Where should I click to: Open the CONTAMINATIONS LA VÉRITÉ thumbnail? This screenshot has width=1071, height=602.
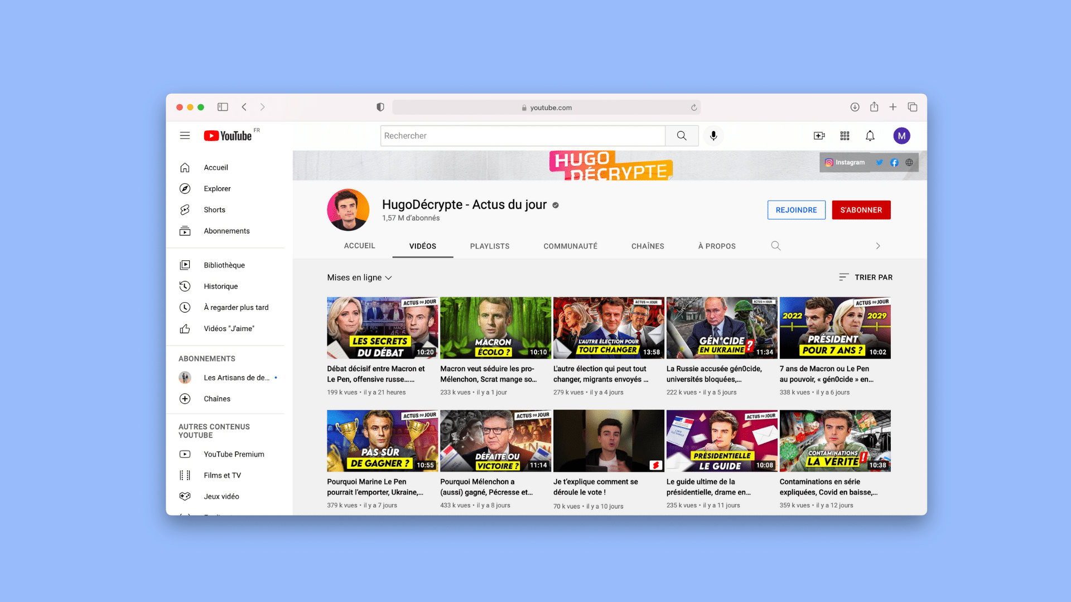pos(835,441)
